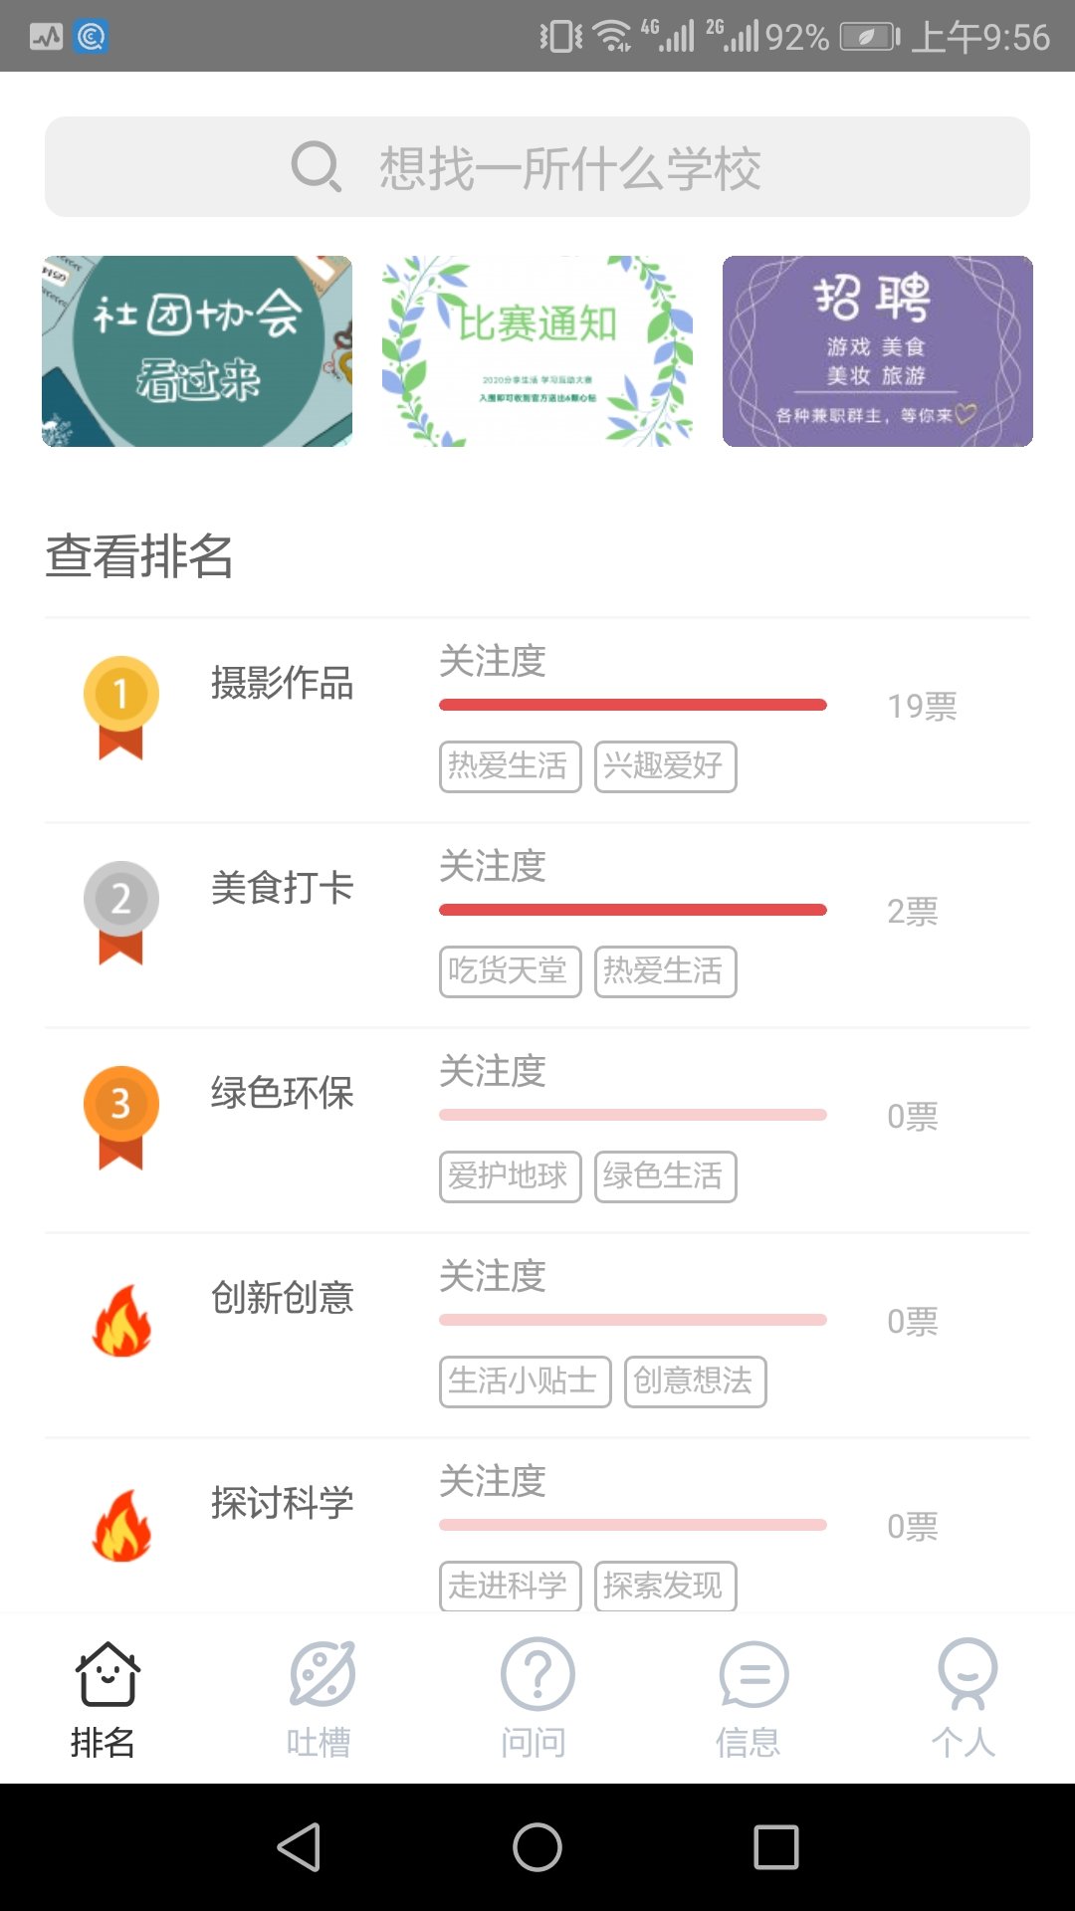Tap the 吃货天堂 tag
This screenshot has height=1911, width=1075.
(510, 971)
